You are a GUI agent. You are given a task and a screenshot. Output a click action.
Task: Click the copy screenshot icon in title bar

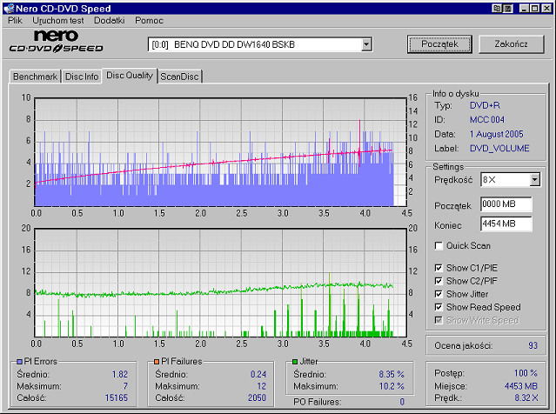[497, 8]
